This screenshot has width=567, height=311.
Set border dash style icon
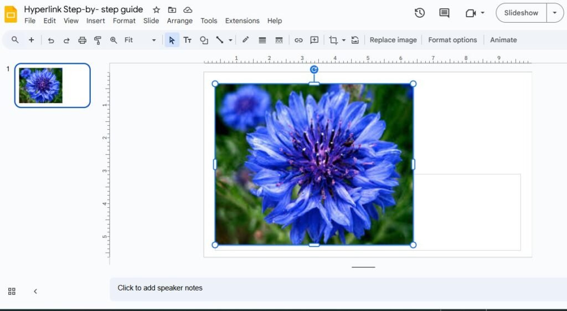[x=279, y=40]
